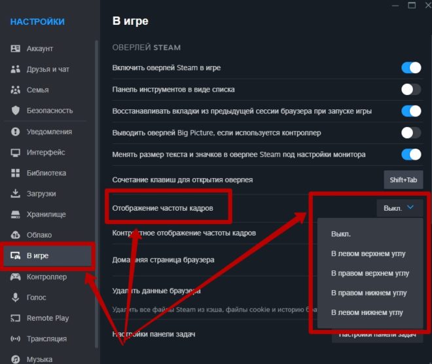Click the Голос section label
This screenshot has width=432, height=364.
37,297
